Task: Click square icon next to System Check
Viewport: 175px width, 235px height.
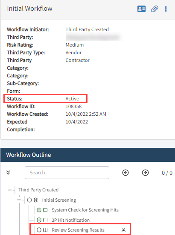Action: (45, 210)
